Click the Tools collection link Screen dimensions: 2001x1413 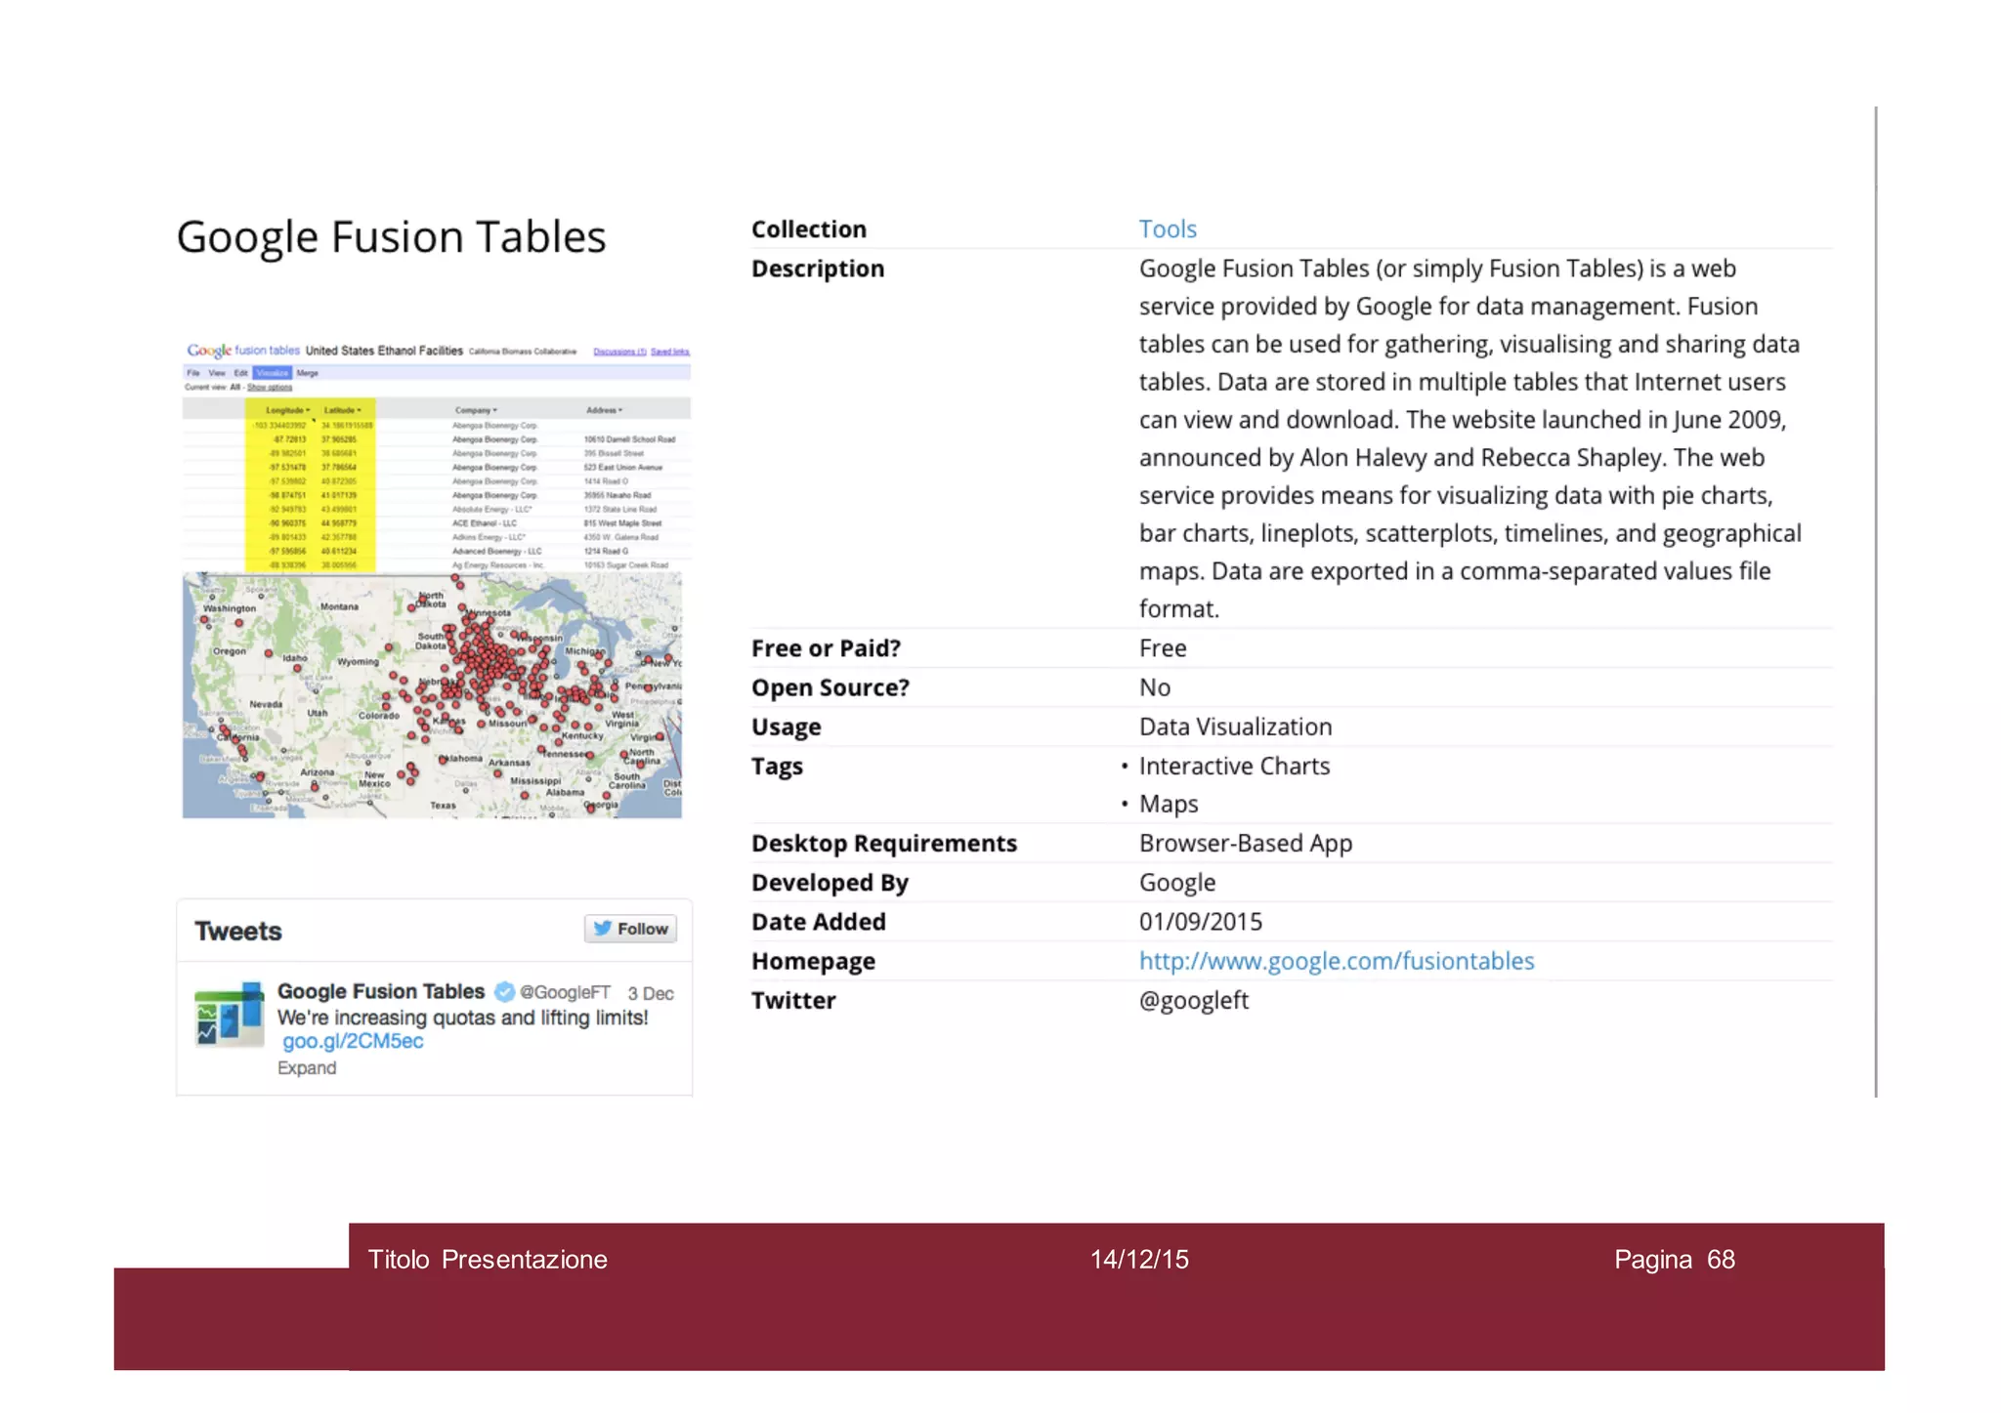click(x=1167, y=229)
